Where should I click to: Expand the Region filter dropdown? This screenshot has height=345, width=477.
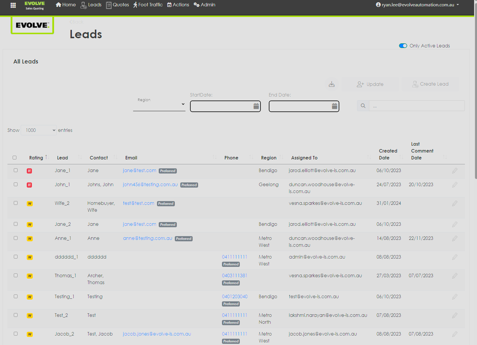point(159,104)
